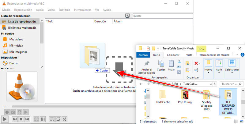The width and height of the screenshot is (245, 124).
Task: Click Explorer Copiar ribbon button
Action: pyautogui.click(x=161, y=66)
